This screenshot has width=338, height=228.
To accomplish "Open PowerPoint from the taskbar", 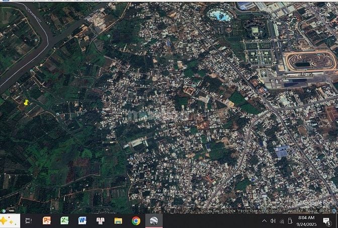I will pyautogui.click(x=47, y=220).
